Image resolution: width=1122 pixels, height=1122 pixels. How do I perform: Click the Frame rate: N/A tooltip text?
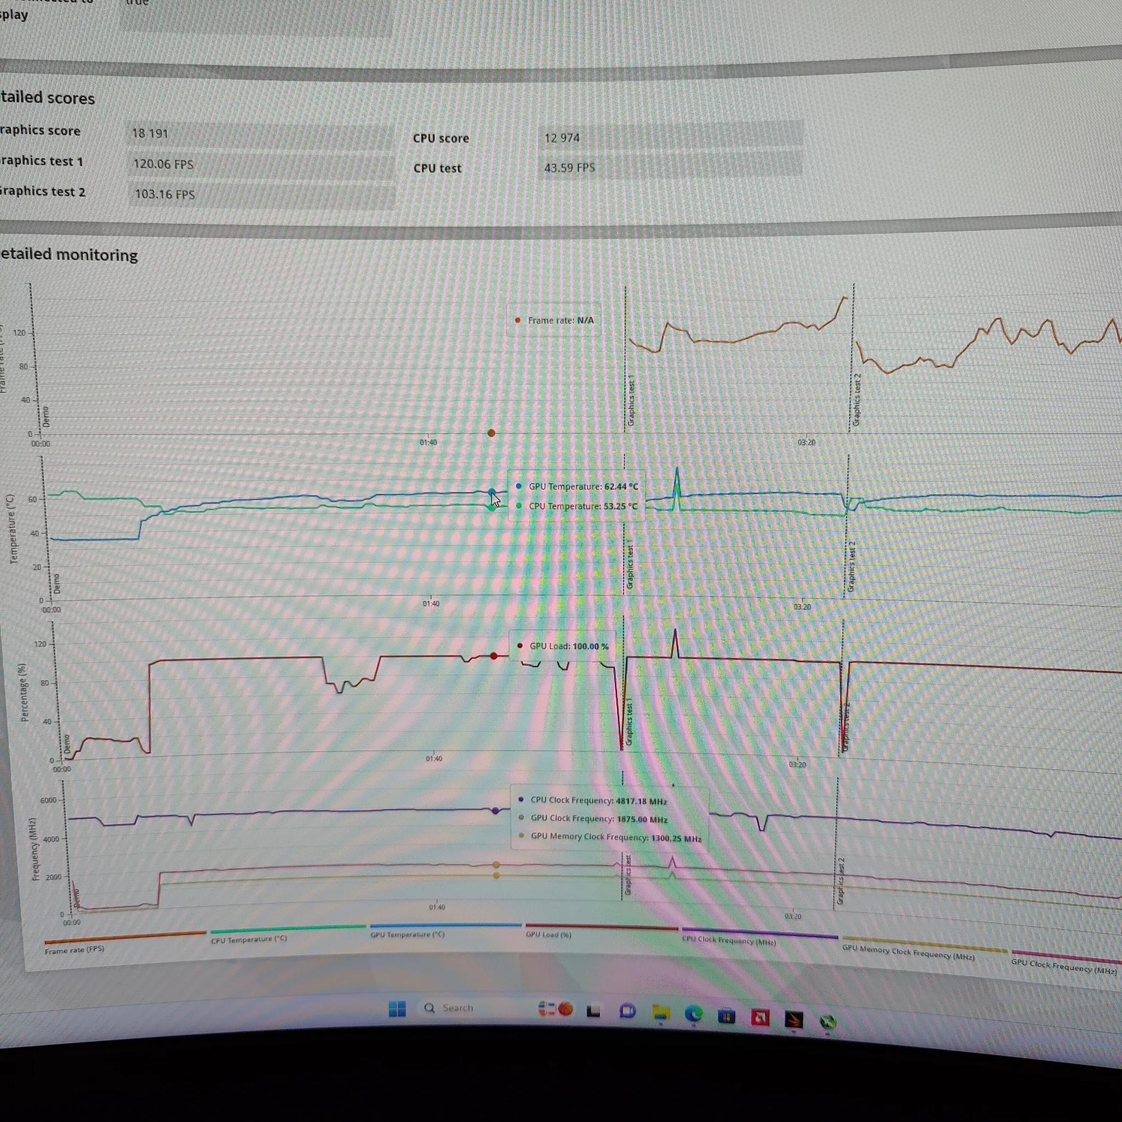[560, 320]
